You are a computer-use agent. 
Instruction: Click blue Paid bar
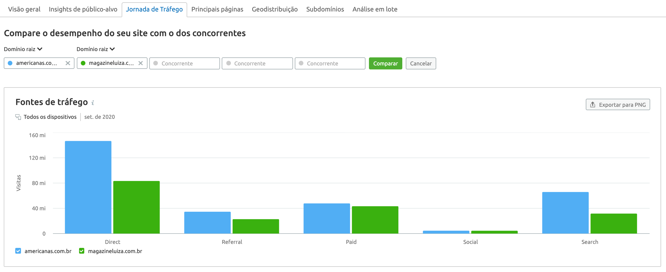[327, 218]
